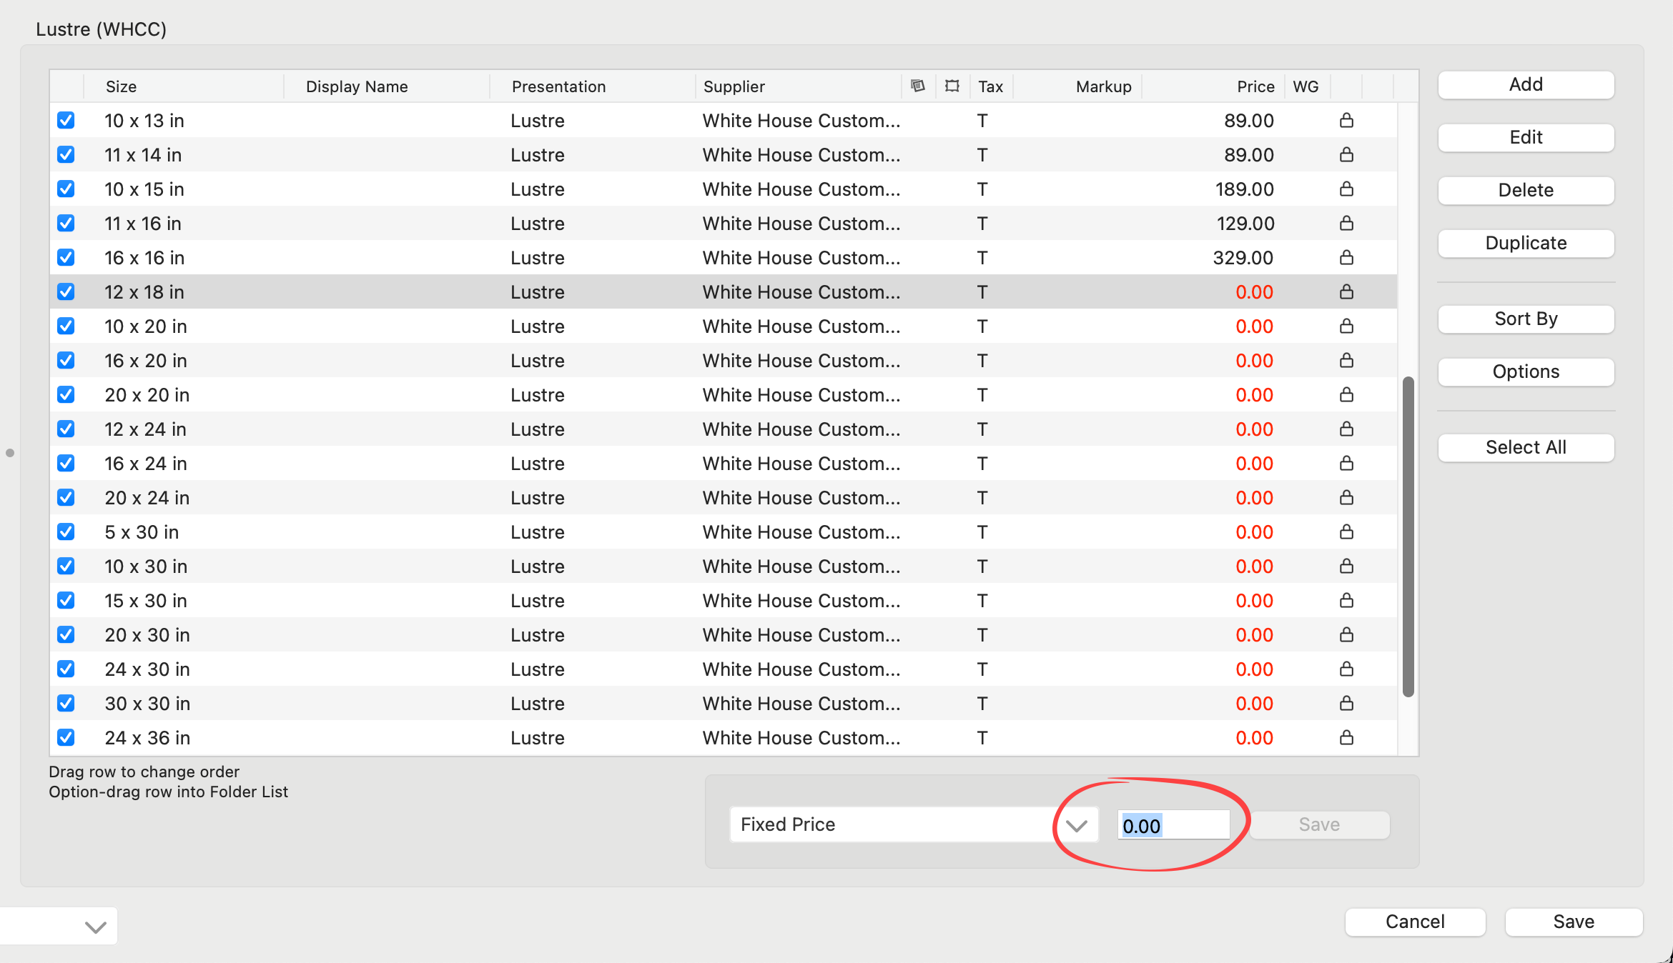
Task: Click lock icon on 5 x 30 in row
Action: coord(1346,532)
